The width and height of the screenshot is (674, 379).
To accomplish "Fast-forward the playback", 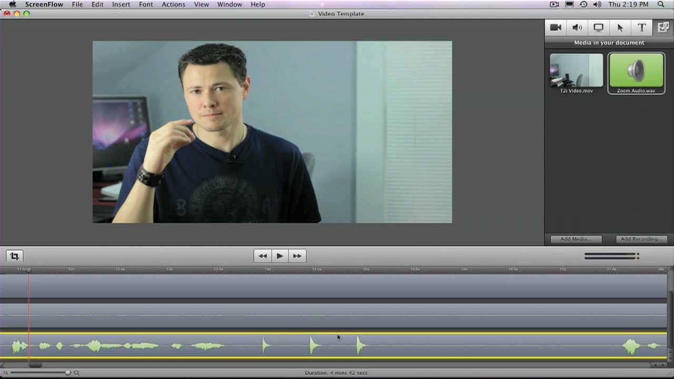I will [x=297, y=256].
